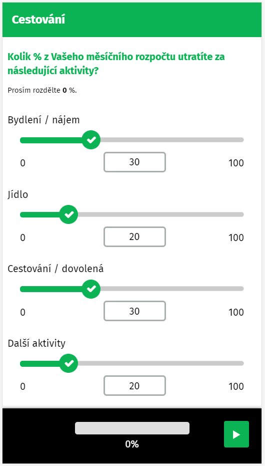Screen dimensions: 265x466
Task: Click the Další aktivity slider checkmark handle
Action: (x=68, y=363)
